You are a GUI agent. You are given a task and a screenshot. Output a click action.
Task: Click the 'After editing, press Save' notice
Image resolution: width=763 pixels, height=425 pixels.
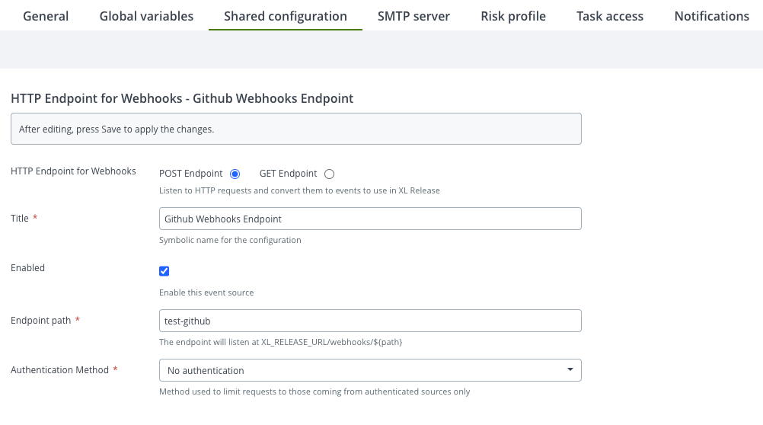tap(296, 129)
